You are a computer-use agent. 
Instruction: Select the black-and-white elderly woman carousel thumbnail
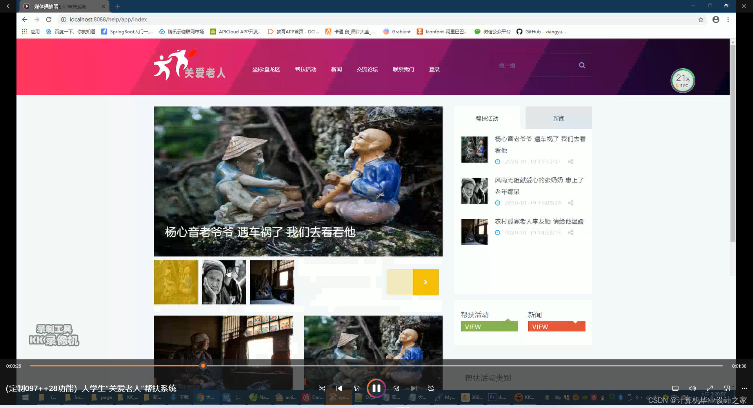pyautogui.click(x=224, y=282)
